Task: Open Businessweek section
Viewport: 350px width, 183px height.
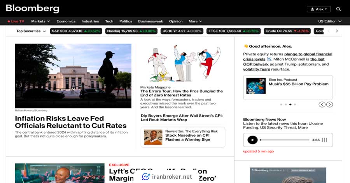Action: point(150,21)
